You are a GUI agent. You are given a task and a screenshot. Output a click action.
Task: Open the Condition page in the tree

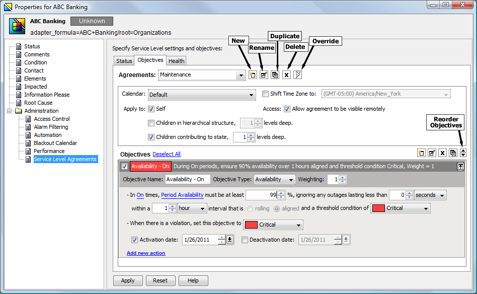36,62
